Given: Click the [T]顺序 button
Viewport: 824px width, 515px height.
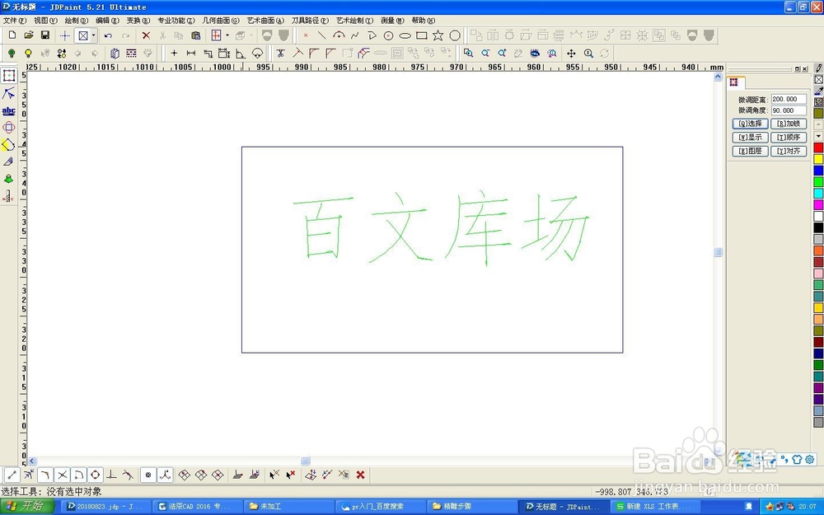Looking at the screenshot, I should [x=789, y=137].
